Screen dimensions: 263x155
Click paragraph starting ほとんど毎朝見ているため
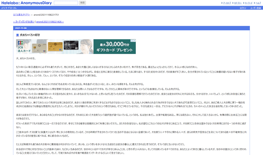pos(80,84)
